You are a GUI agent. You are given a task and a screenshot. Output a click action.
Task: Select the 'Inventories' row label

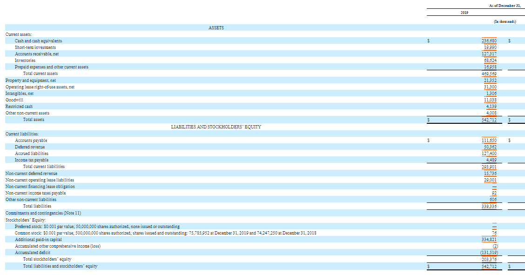coord(25,60)
